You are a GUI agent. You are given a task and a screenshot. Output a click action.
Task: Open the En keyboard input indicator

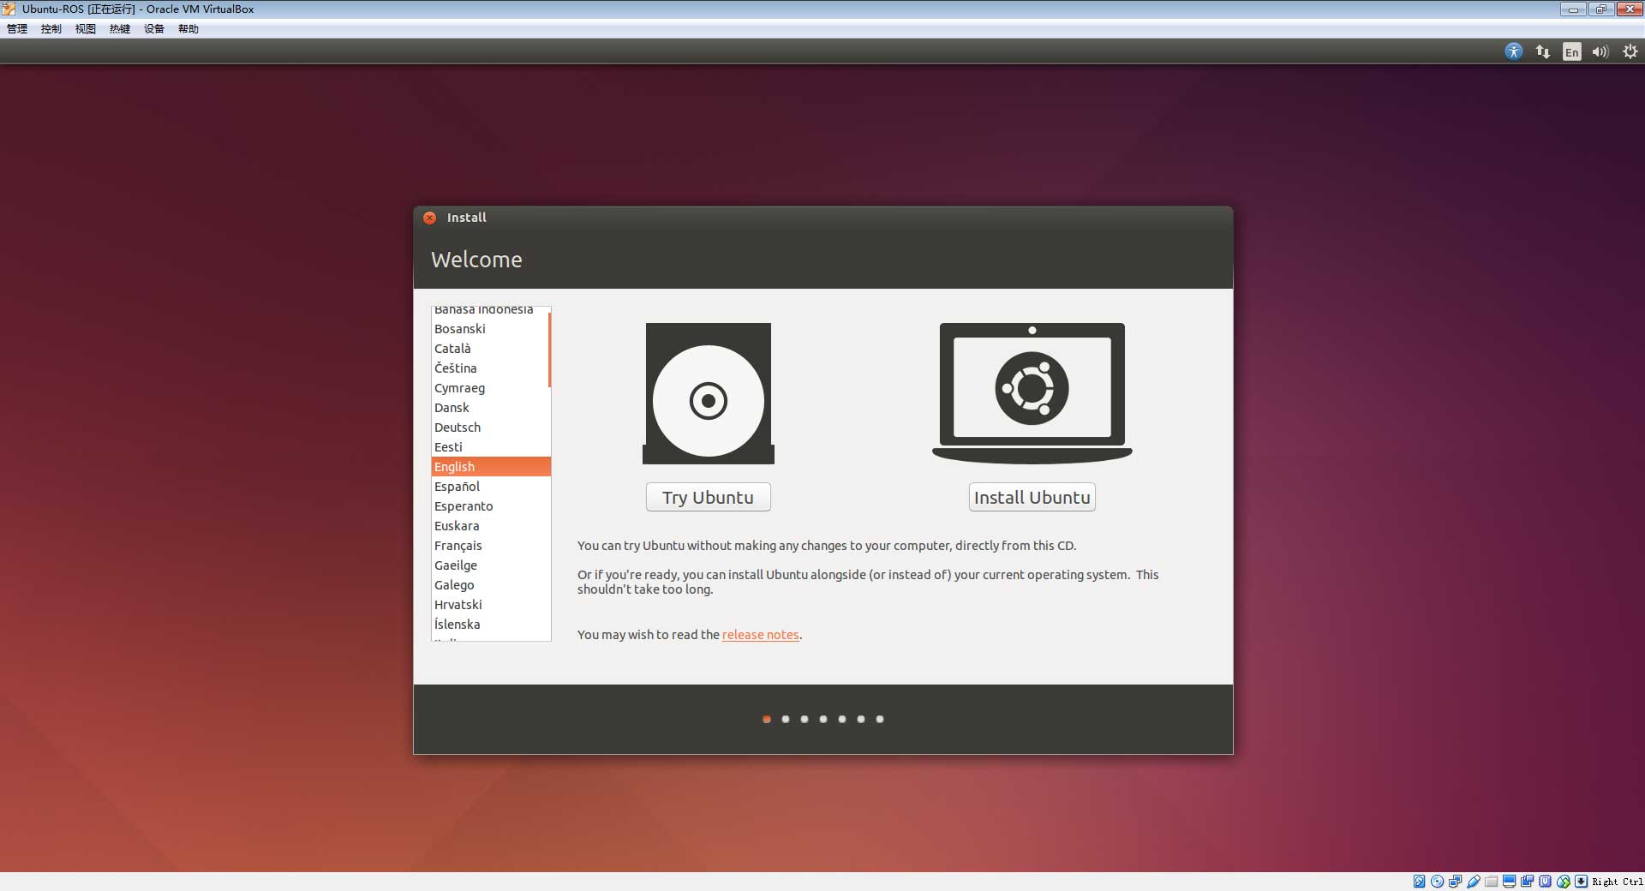[1571, 52]
